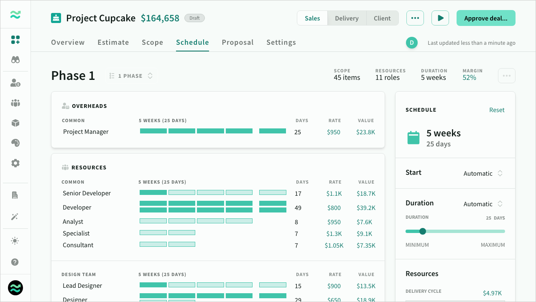536x302 pixels.
Task: Open the Duration Automatic dropdown
Action: pyautogui.click(x=483, y=204)
